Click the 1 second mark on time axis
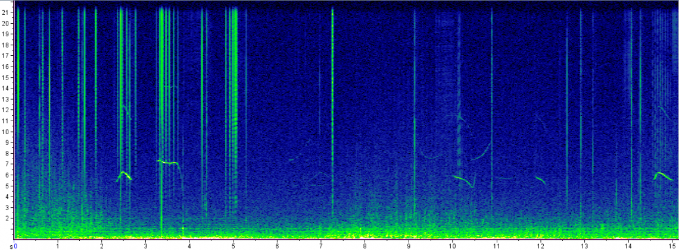Screen dimensions: 679x250 point(58,246)
